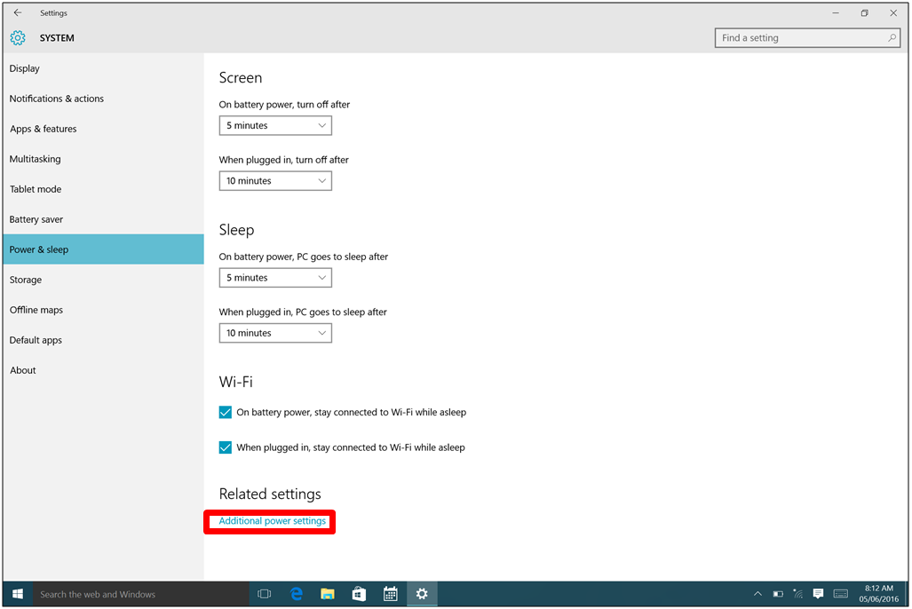Toggle Wi-Fi while asleep when plugged in

pos(225,447)
